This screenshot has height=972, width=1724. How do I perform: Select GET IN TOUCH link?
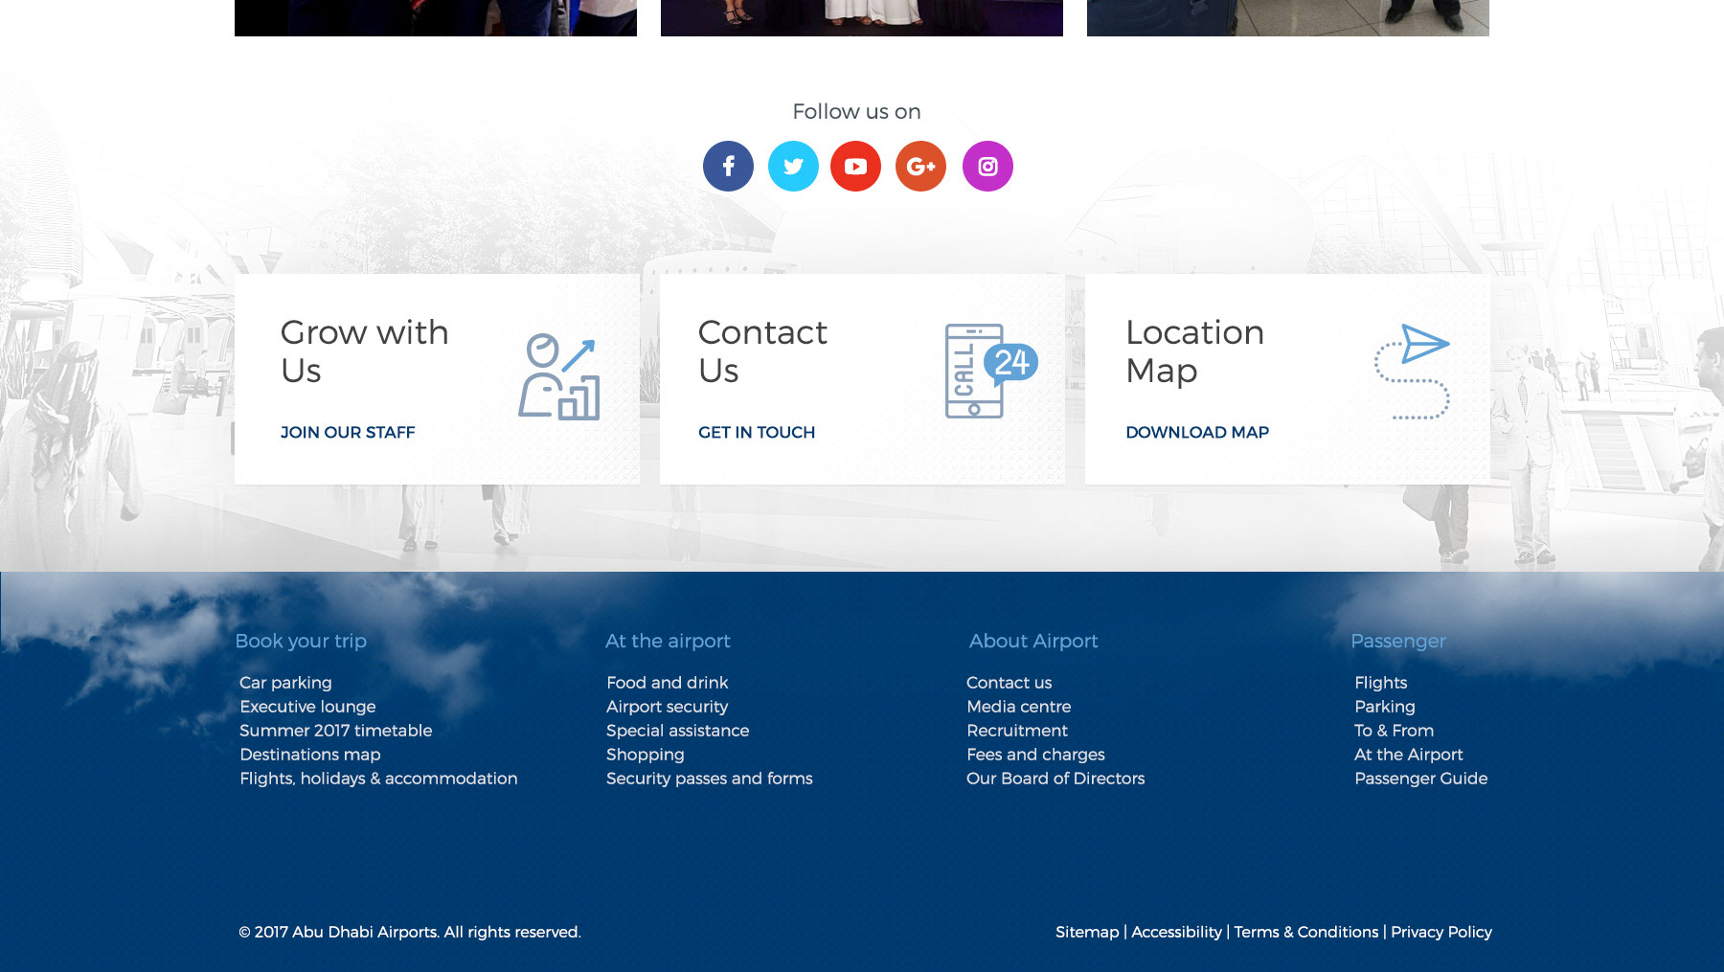[757, 433]
